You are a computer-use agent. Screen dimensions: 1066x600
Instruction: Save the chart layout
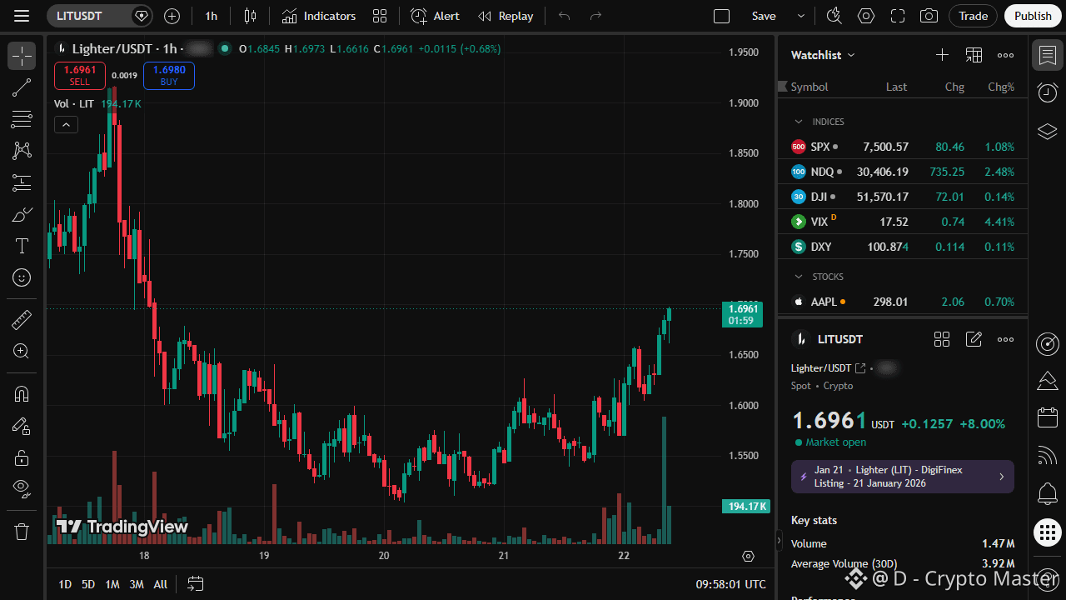click(764, 16)
